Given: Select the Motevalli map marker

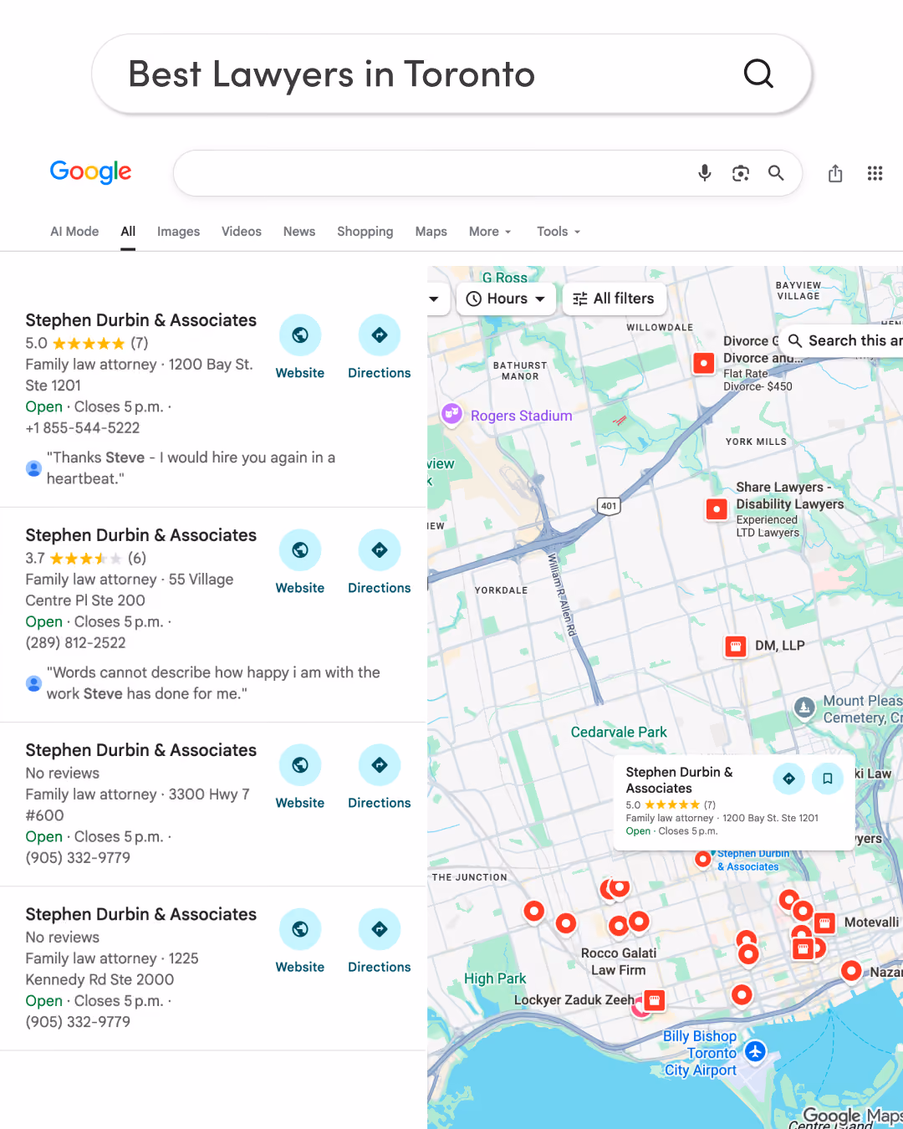Looking at the screenshot, I should [825, 923].
